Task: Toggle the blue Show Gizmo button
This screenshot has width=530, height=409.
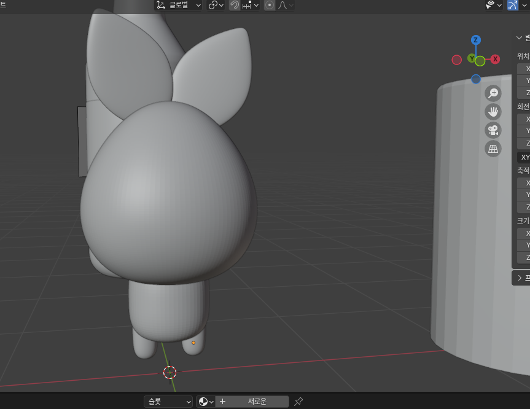Action: (x=513, y=5)
